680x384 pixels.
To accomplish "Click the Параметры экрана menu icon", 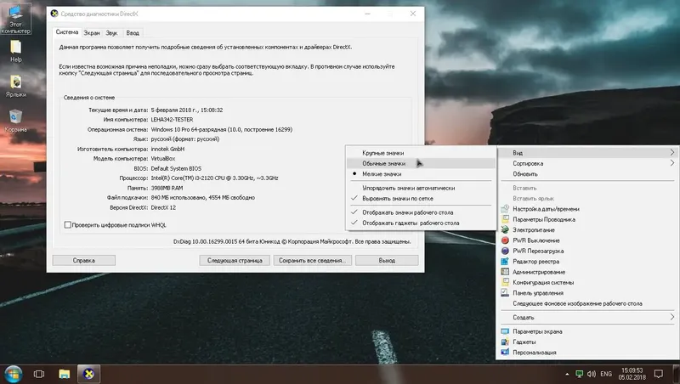I will pyautogui.click(x=505, y=331).
